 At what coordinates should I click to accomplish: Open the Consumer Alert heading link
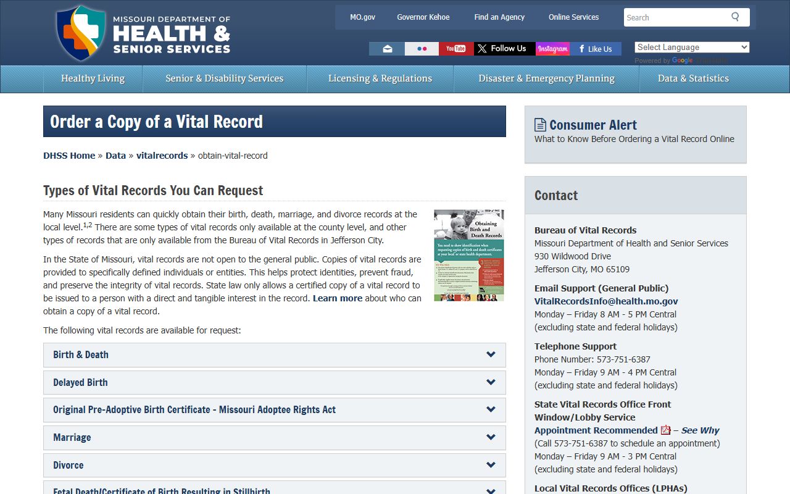593,125
